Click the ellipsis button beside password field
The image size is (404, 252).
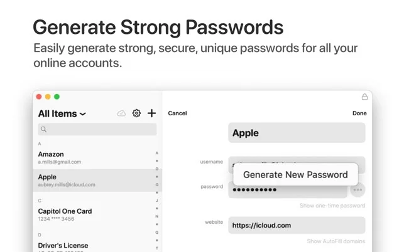(x=358, y=189)
